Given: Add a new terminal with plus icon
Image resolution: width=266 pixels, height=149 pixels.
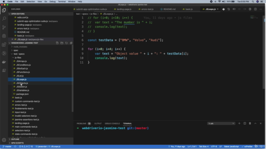Looking at the screenshot, I should tap(239, 123).
